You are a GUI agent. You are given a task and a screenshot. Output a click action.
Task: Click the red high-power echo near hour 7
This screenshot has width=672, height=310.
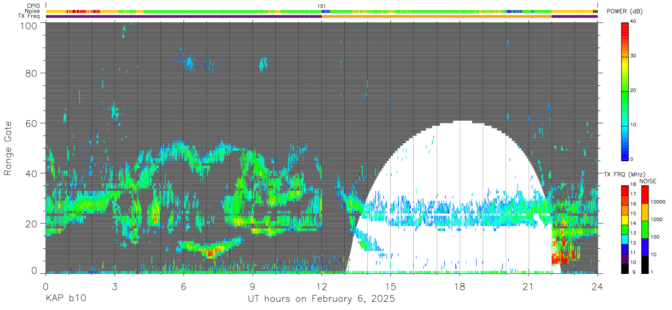tap(210, 253)
